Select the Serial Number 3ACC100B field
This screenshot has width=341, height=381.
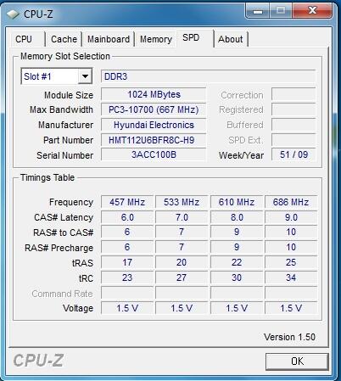click(154, 154)
